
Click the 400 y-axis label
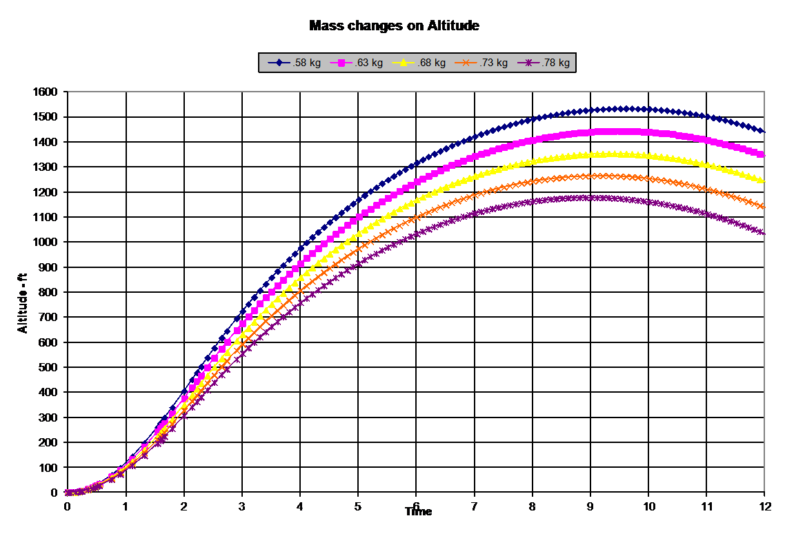(x=48, y=393)
